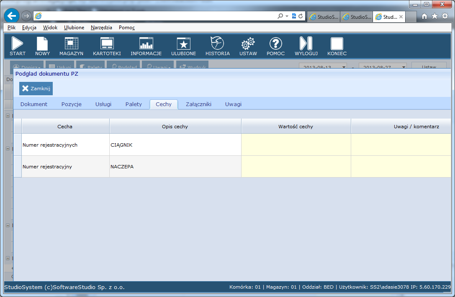Click the KARTOTEKI toolbar icon
The width and height of the screenshot is (455, 297).
click(107, 44)
